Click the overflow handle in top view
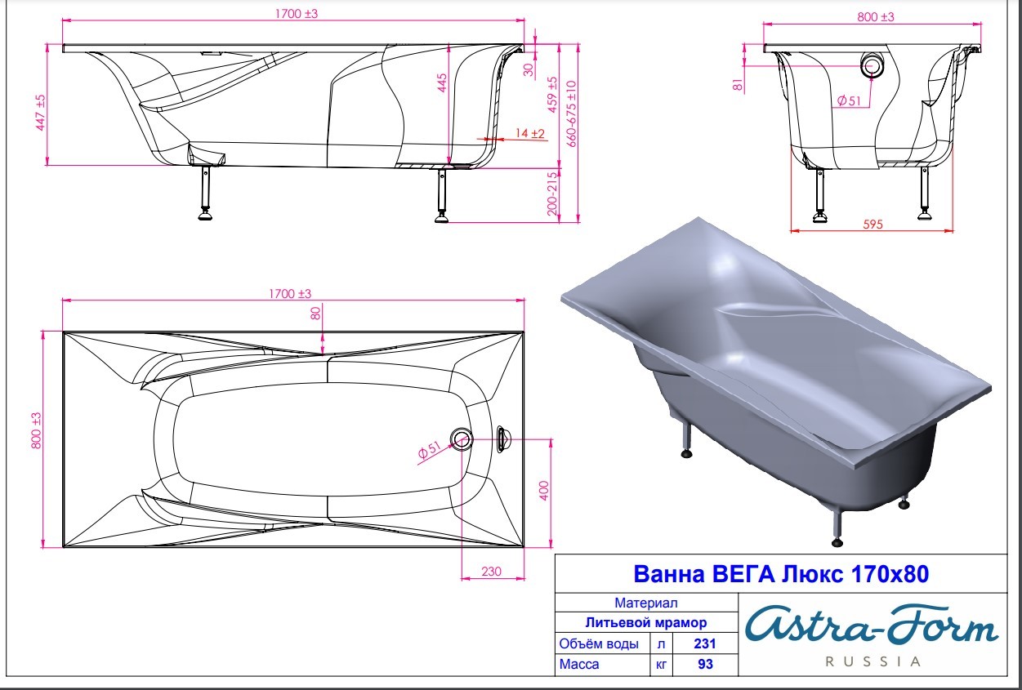The image size is (1022, 690). (x=502, y=439)
